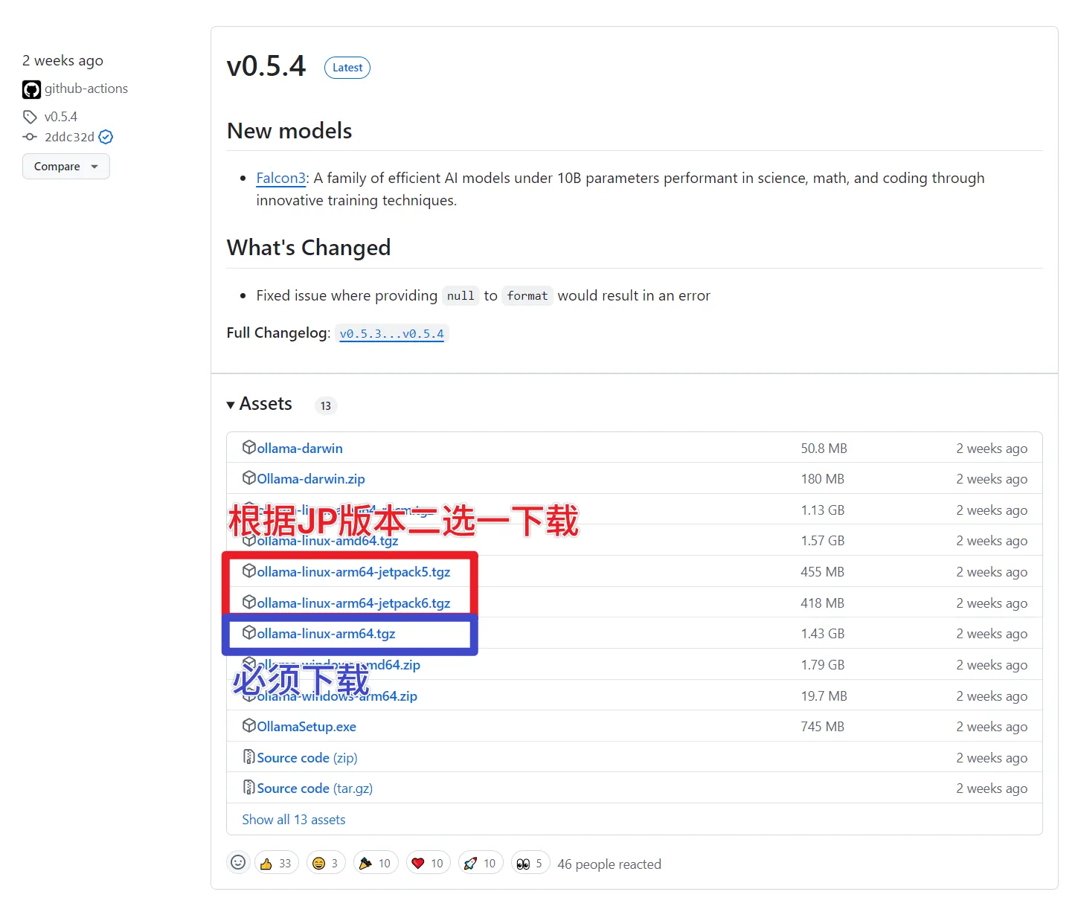
Task: Click Show all 13 assets
Action: 294,820
